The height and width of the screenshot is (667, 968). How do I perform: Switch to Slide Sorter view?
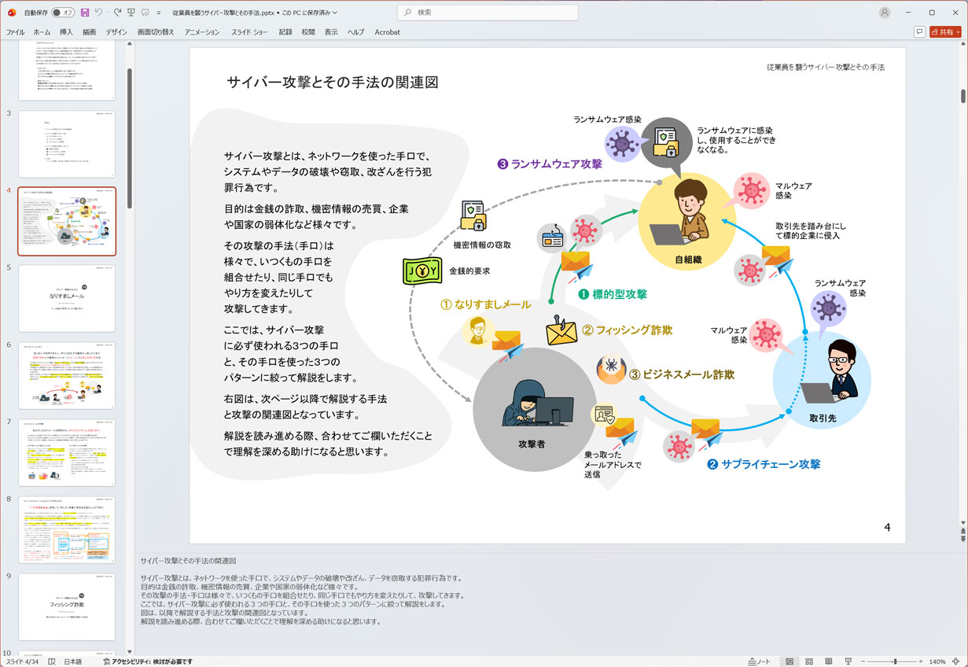coord(808,661)
